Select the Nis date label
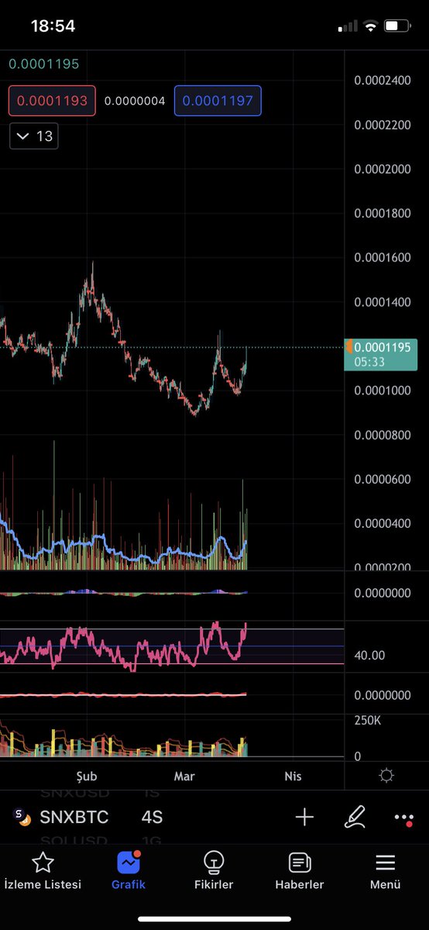The height and width of the screenshot is (930, 429). [x=293, y=776]
